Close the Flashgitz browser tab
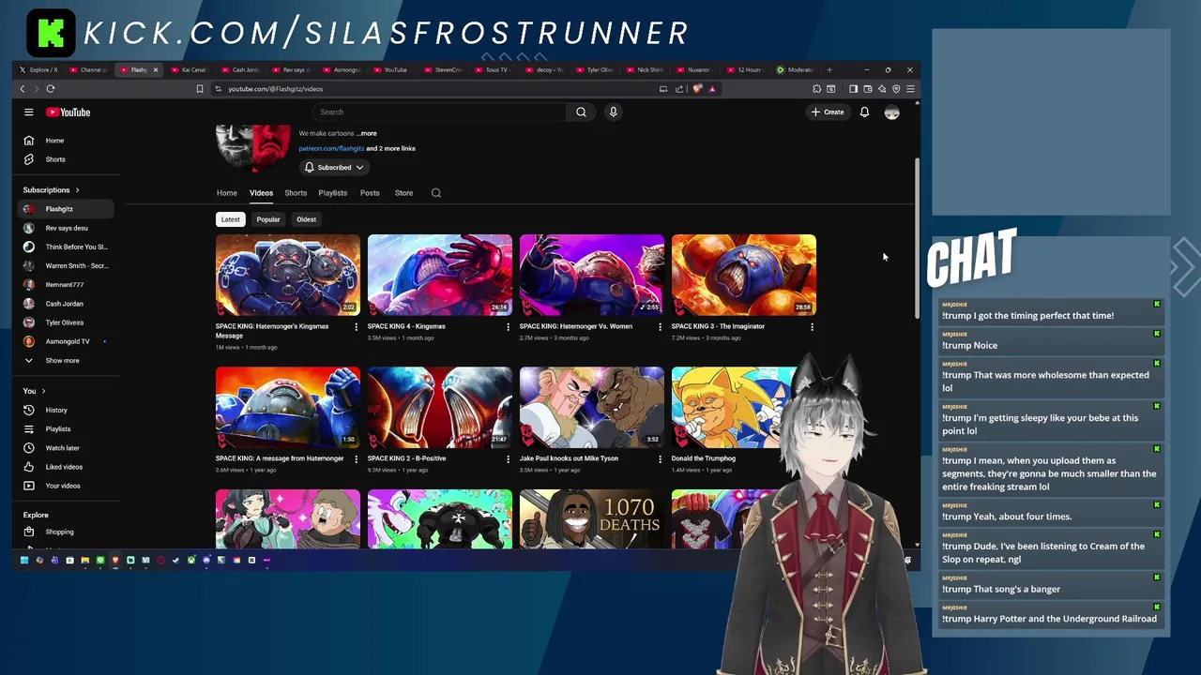 coord(156,69)
